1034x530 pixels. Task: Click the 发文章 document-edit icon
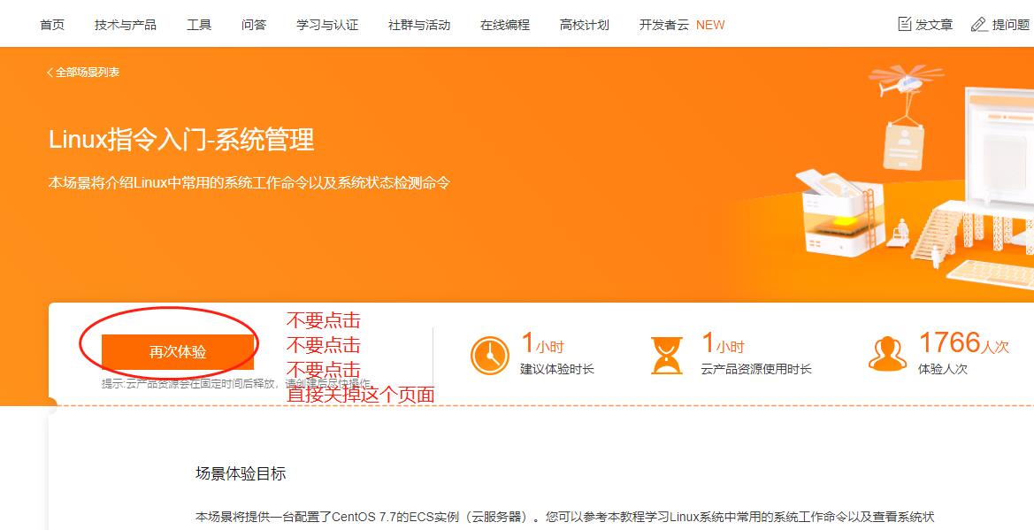905,25
